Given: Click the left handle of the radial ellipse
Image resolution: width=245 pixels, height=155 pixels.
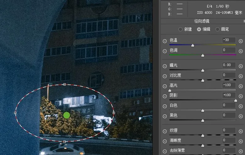Looking at the screenshot, I should 15,113.
